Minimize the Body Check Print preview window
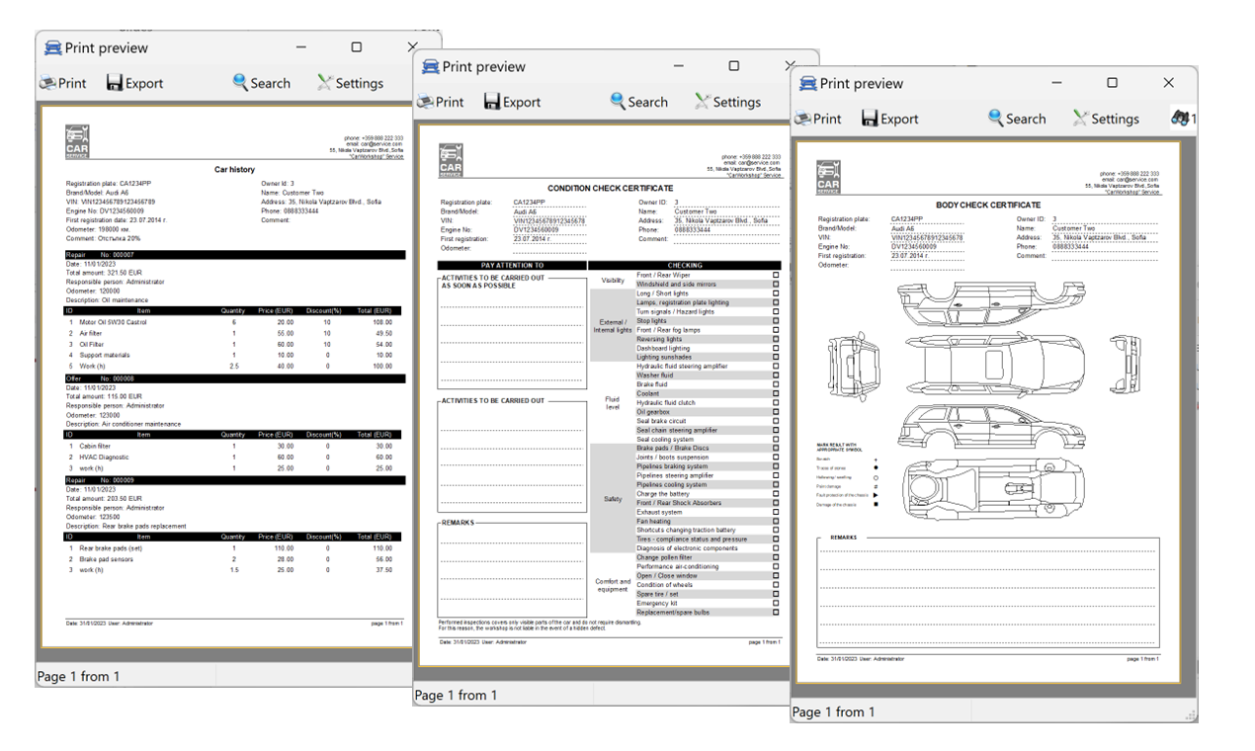 tap(1055, 83)
